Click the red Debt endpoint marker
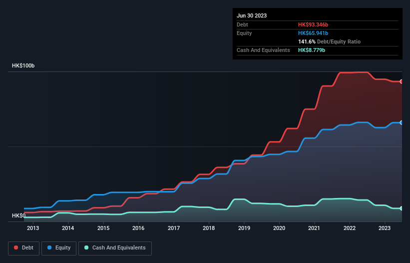 [x=402, y=81]
